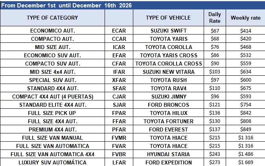Select the FORD EVEREST vehicle cell

pos(168,130)
